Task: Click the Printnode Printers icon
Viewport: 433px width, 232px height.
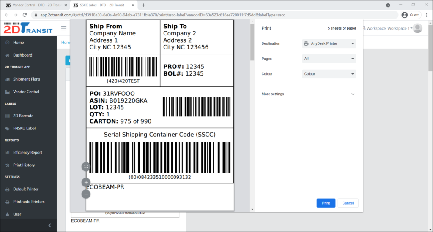Action: click(x=8, y=202)
